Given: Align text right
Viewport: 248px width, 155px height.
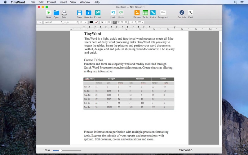Looking at the screenshot, I should click(122, 22).
